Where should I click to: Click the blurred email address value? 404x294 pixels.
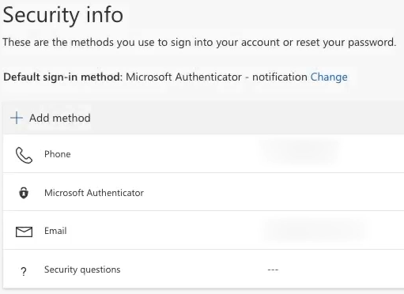coord(316,230)
